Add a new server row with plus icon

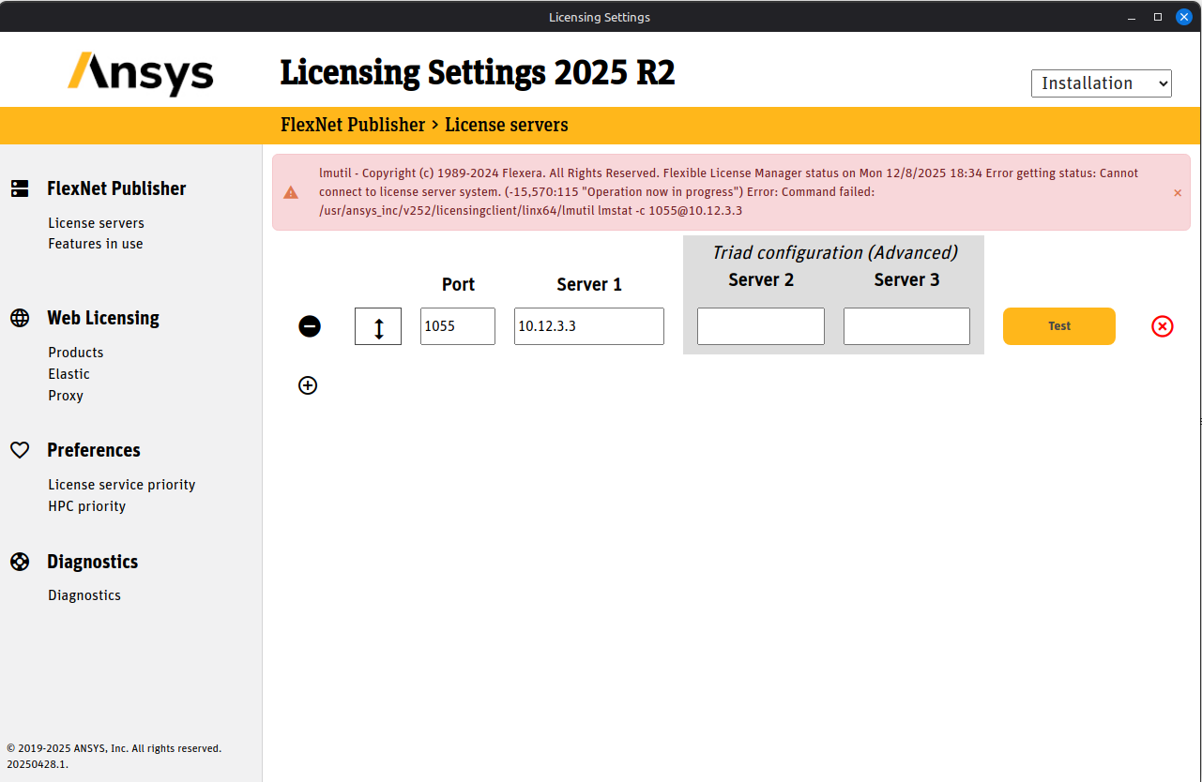coord(308,385)
